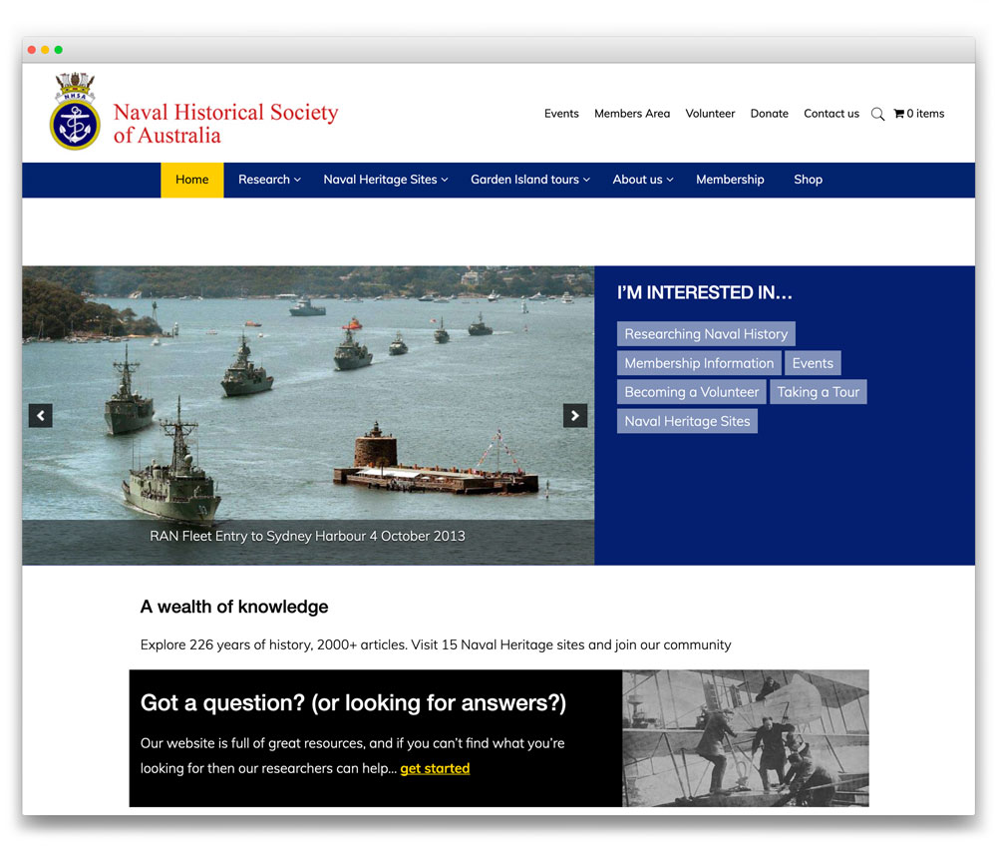The image size is (997, 848).
Task: Choose the Taking a Tour button
Action: click(x=818, y=392)
